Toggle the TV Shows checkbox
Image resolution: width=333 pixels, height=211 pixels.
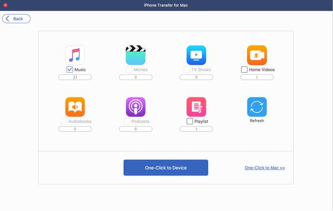[186, 69]
